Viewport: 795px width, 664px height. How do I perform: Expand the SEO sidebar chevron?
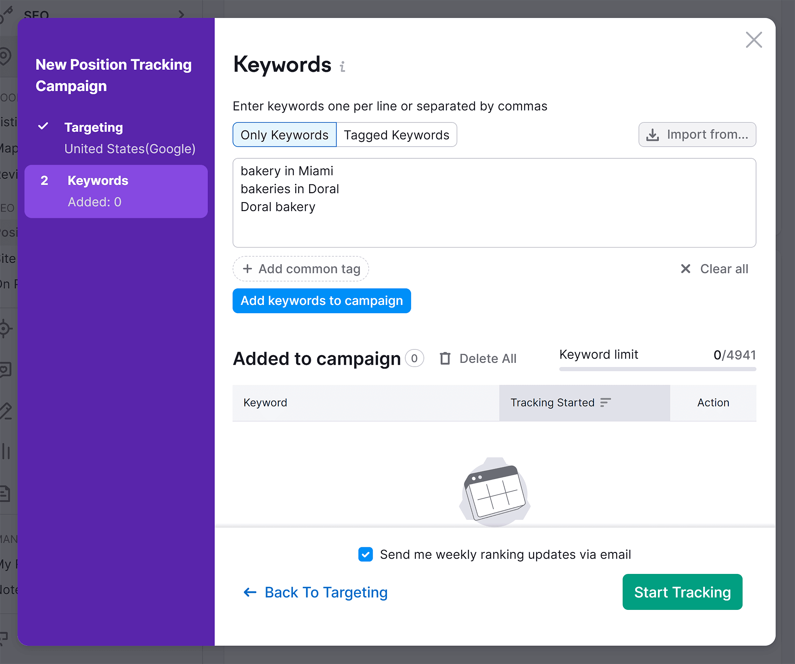coord(181,14)
